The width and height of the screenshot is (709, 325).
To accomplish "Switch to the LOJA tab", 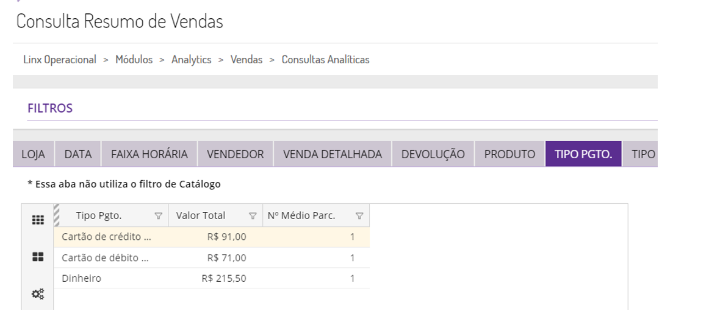I will 34,155.
